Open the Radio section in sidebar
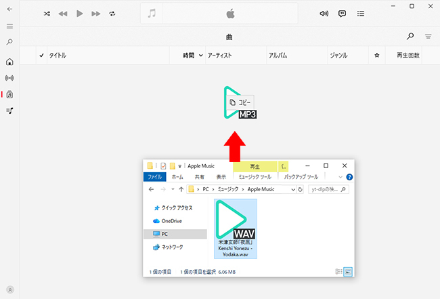This screenshot has height=299, width=440. click(x=9, y=78)
